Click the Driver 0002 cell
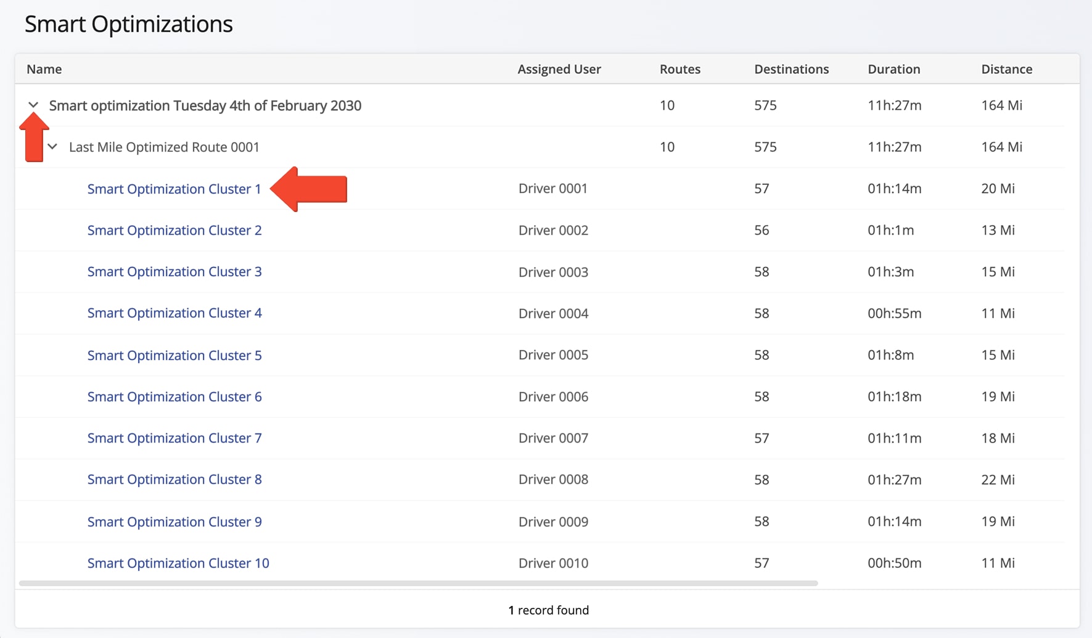 pos(553,230)
